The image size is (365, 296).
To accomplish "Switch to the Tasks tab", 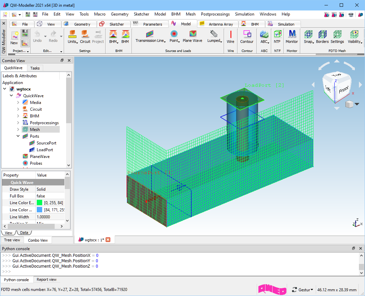I will pyautogui.click(x=35, y=68).
